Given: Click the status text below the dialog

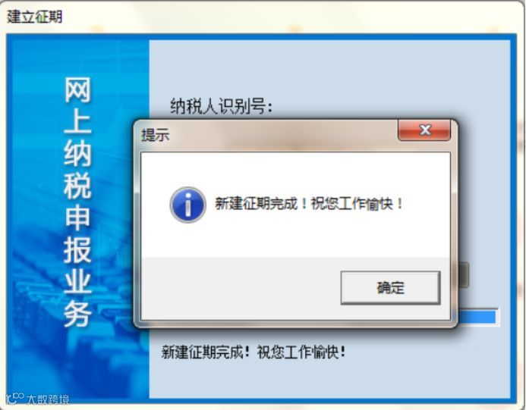Looking at the screenshot, I should tap(254, 352).
